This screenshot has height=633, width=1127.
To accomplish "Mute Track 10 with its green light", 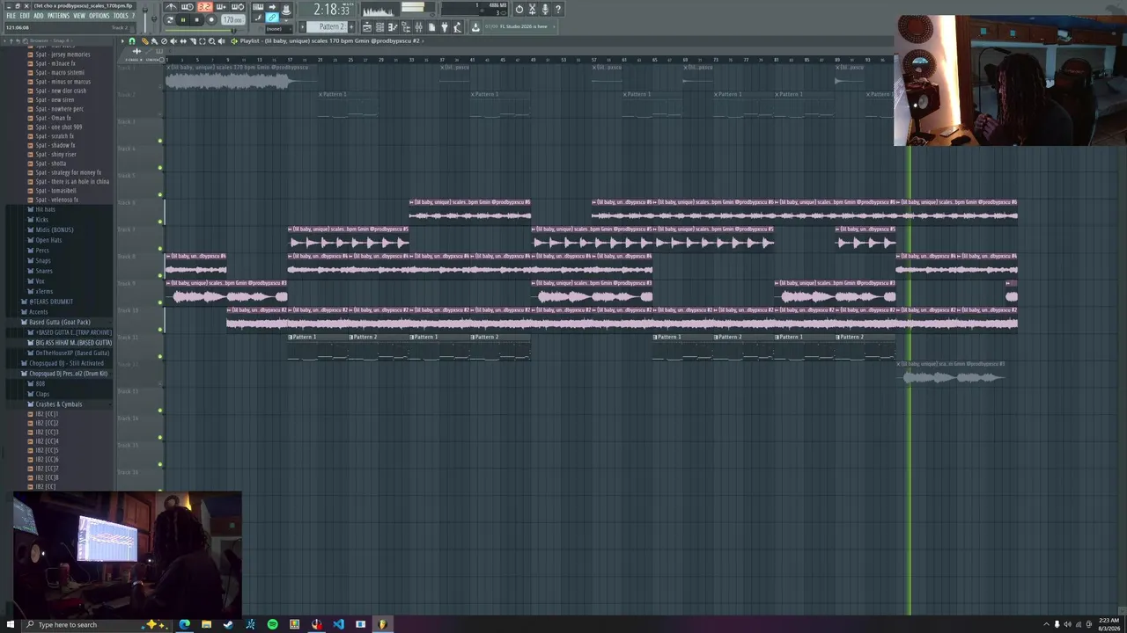I will pos(160,329).
